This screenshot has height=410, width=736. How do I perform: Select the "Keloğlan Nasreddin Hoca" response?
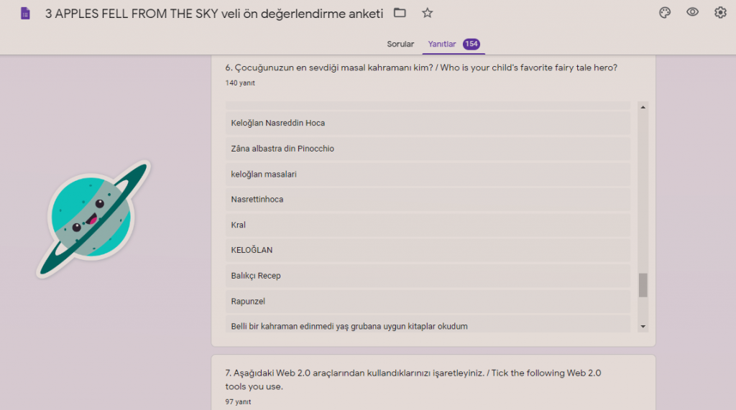click(x=278, y=123)
